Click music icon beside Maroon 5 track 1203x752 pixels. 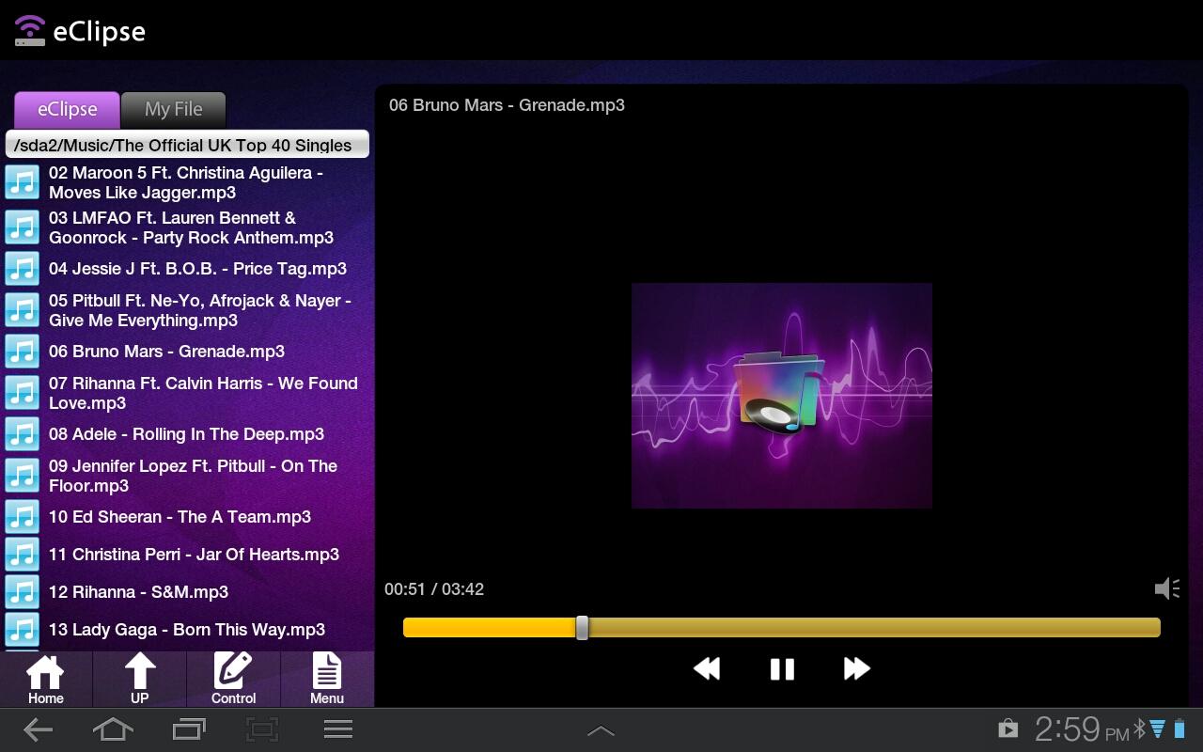23,182
